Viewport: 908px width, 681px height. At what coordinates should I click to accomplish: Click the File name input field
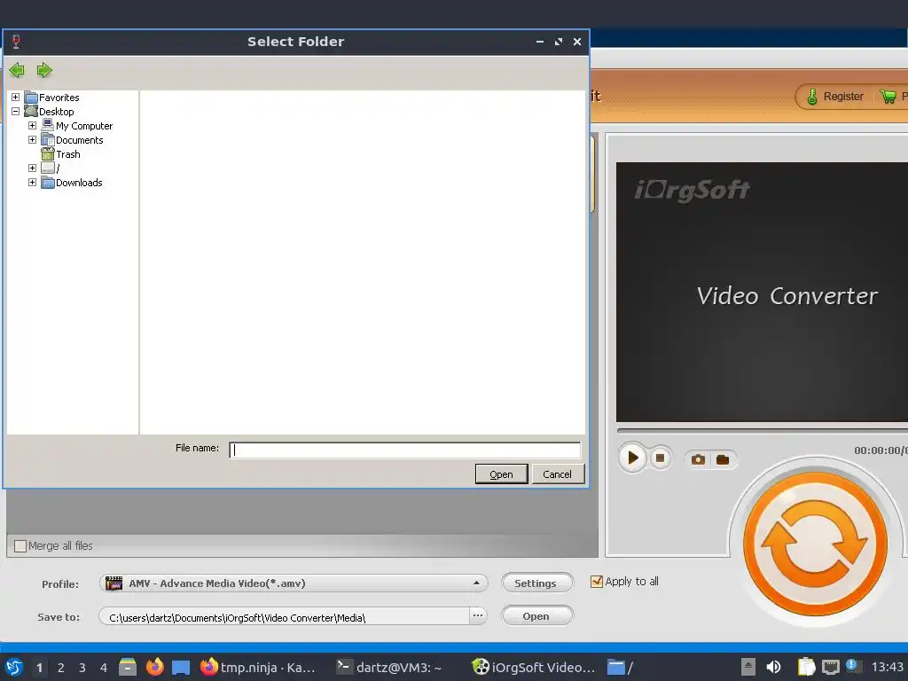[x=404, y=450]
